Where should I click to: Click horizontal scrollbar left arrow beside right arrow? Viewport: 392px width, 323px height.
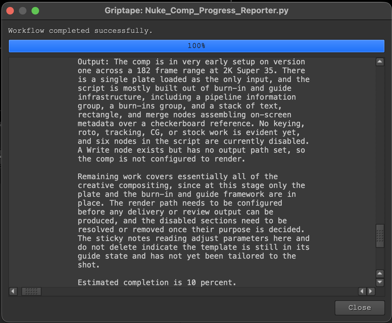[363, 291]
